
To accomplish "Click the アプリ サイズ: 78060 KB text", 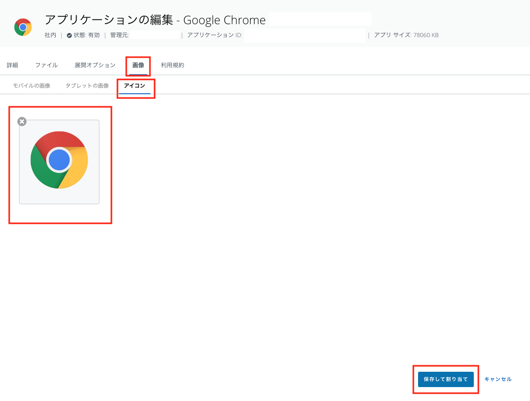I will 406,35.
